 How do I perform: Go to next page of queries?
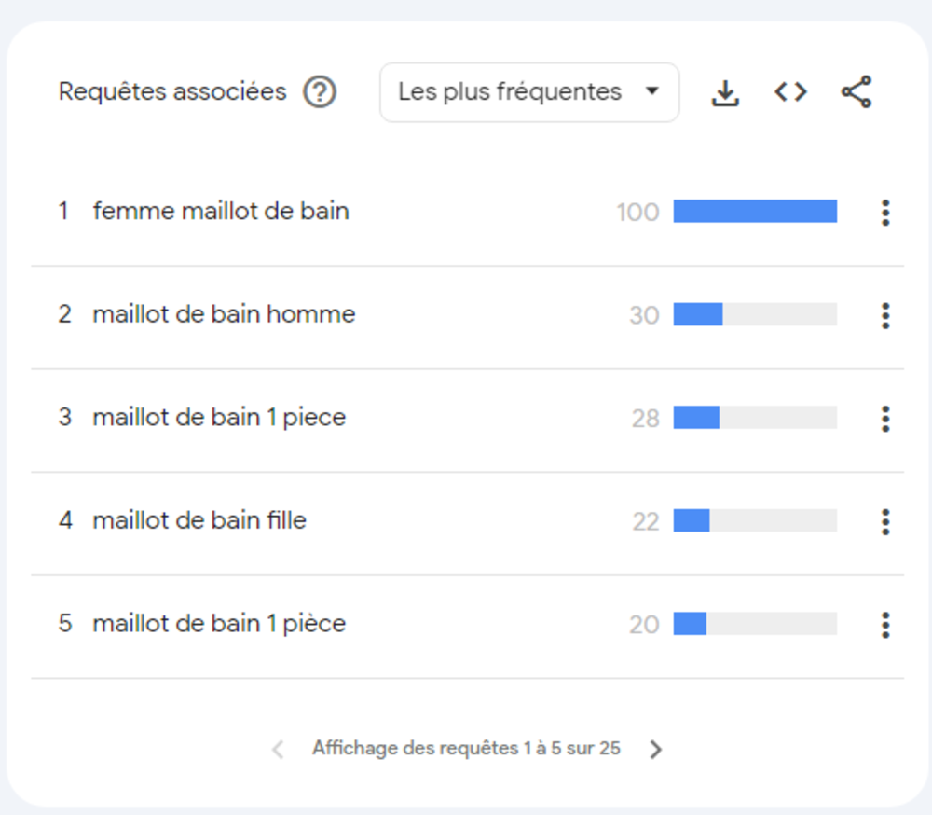tap(656, 749)
